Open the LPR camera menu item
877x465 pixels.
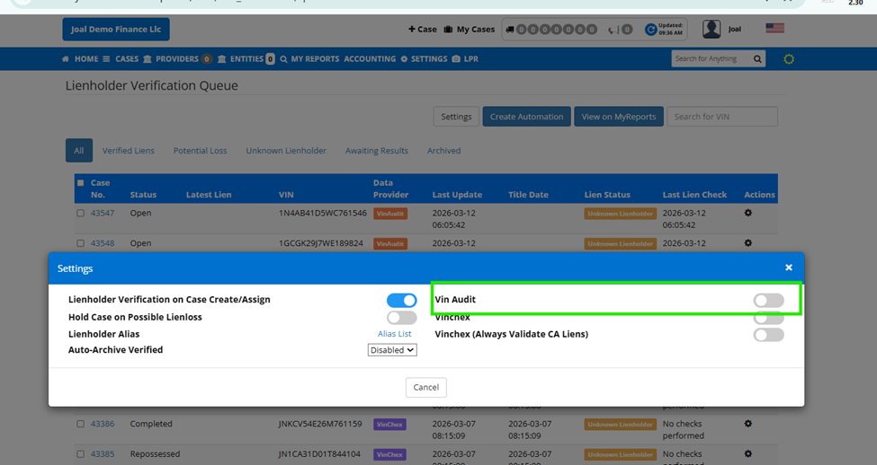[465, 59]
